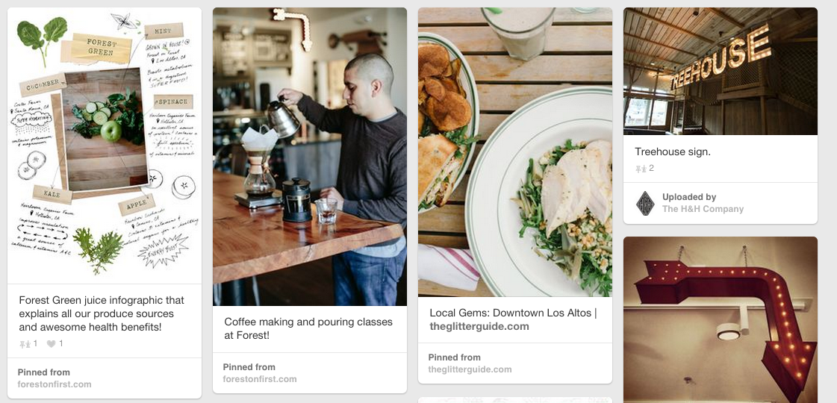Image resolution: width=837 pixels, height=403 pixels.
Task: Click the Treehouse sign caption text
Action: (x=673, y=151)
